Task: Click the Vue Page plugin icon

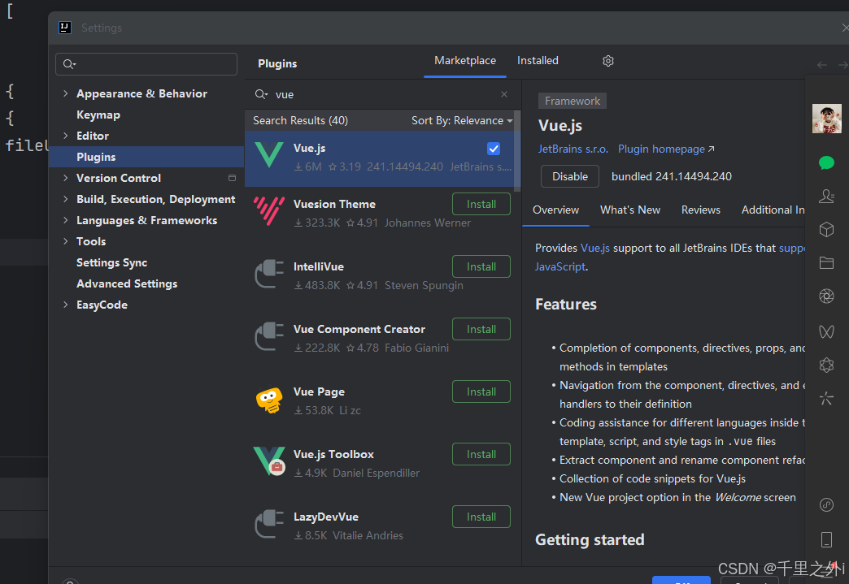Action: point(269,400)
